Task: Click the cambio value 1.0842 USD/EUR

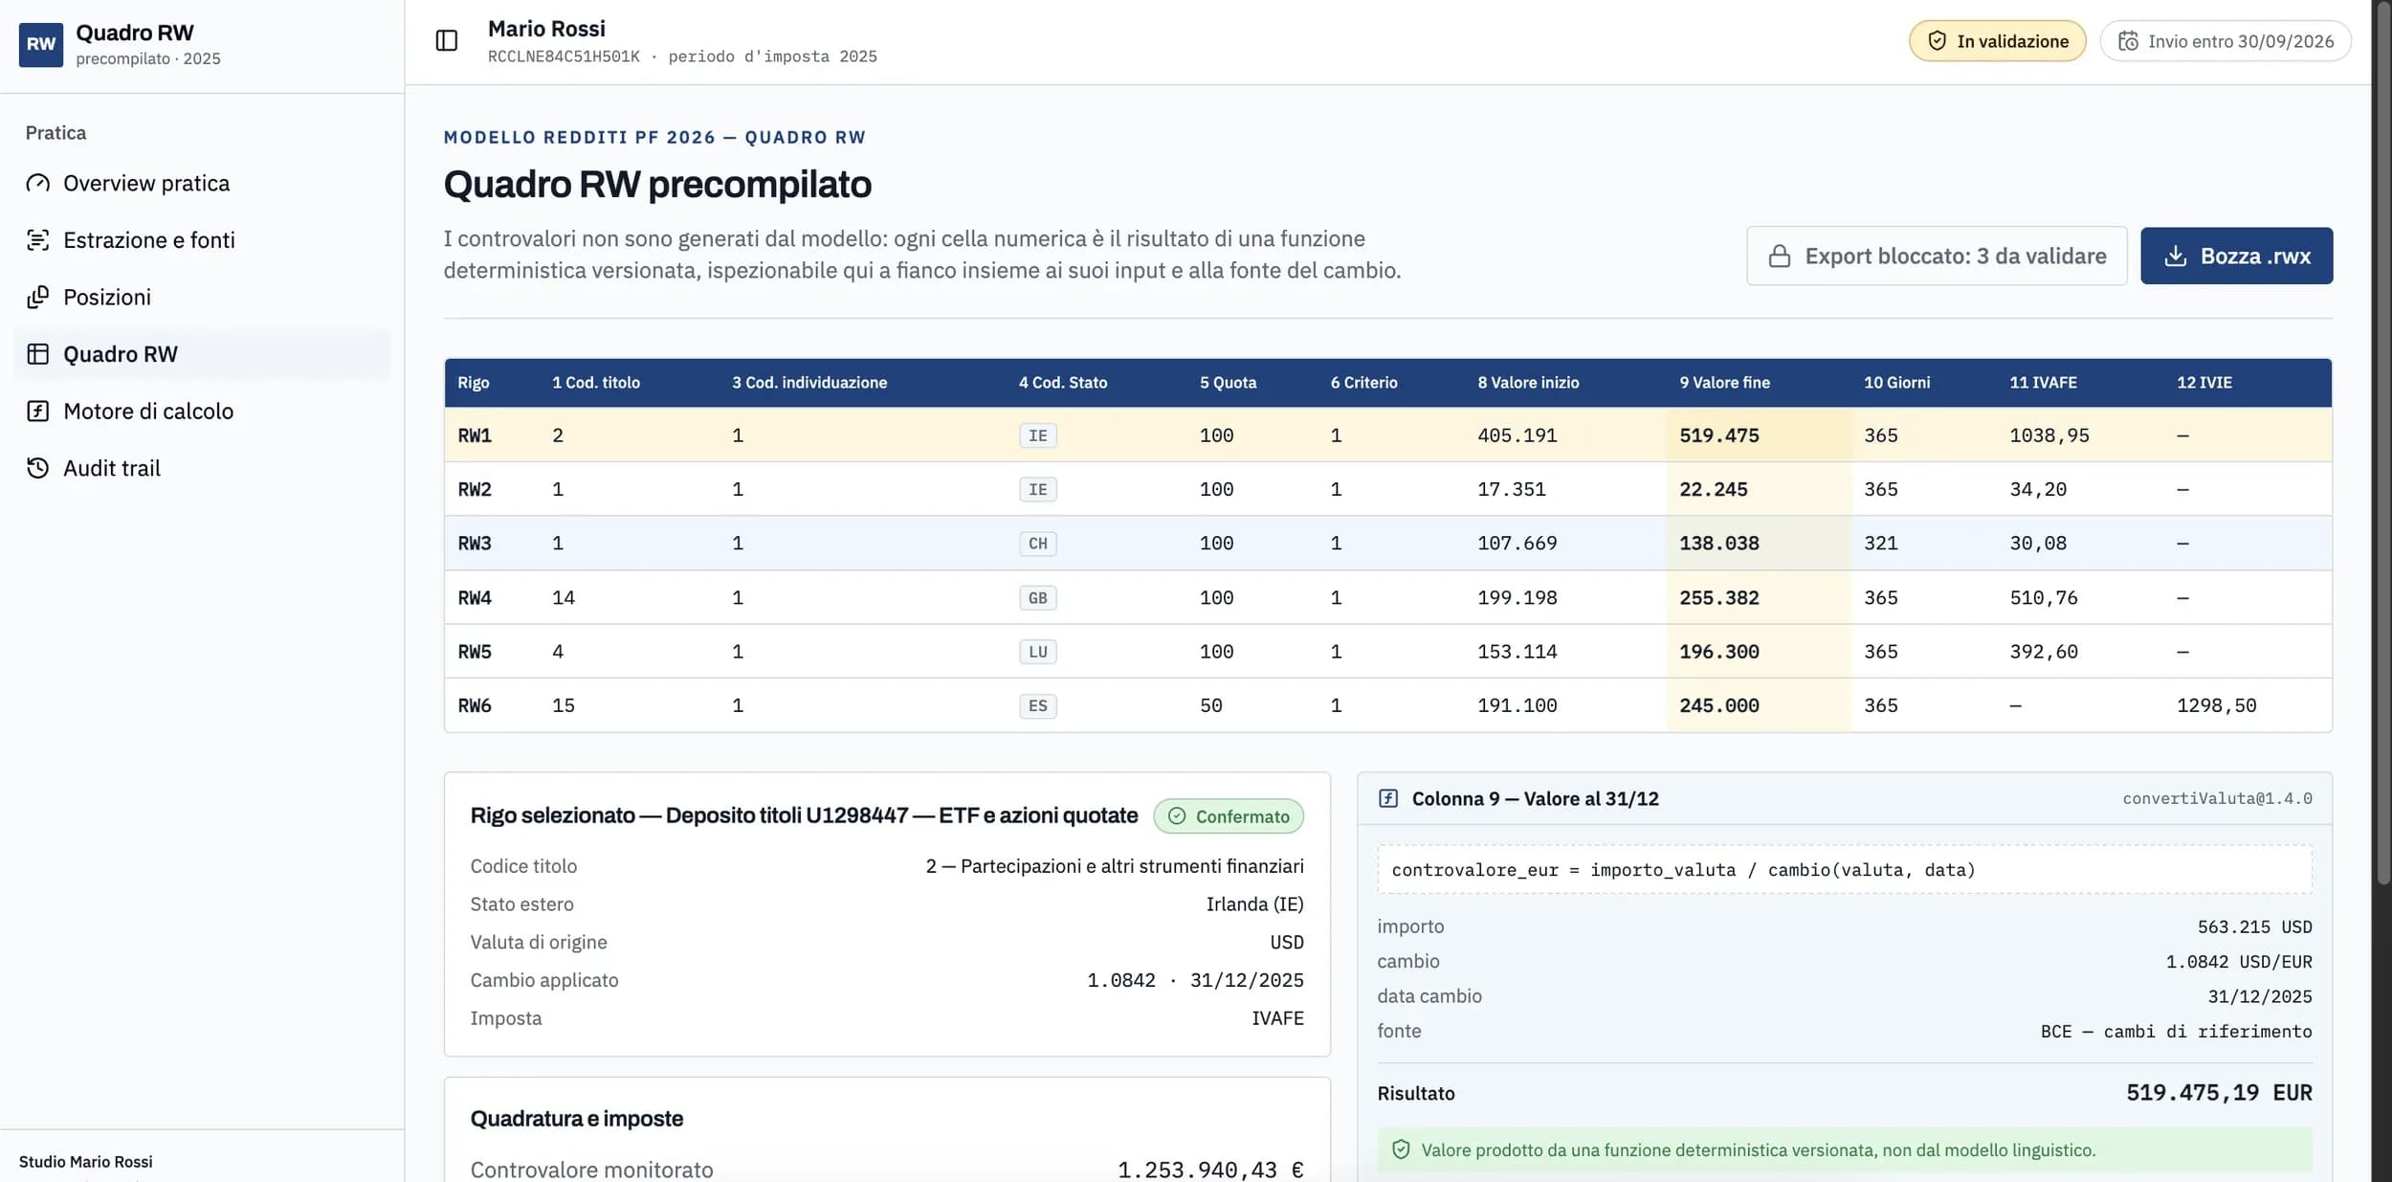Action: [2238, 962]
